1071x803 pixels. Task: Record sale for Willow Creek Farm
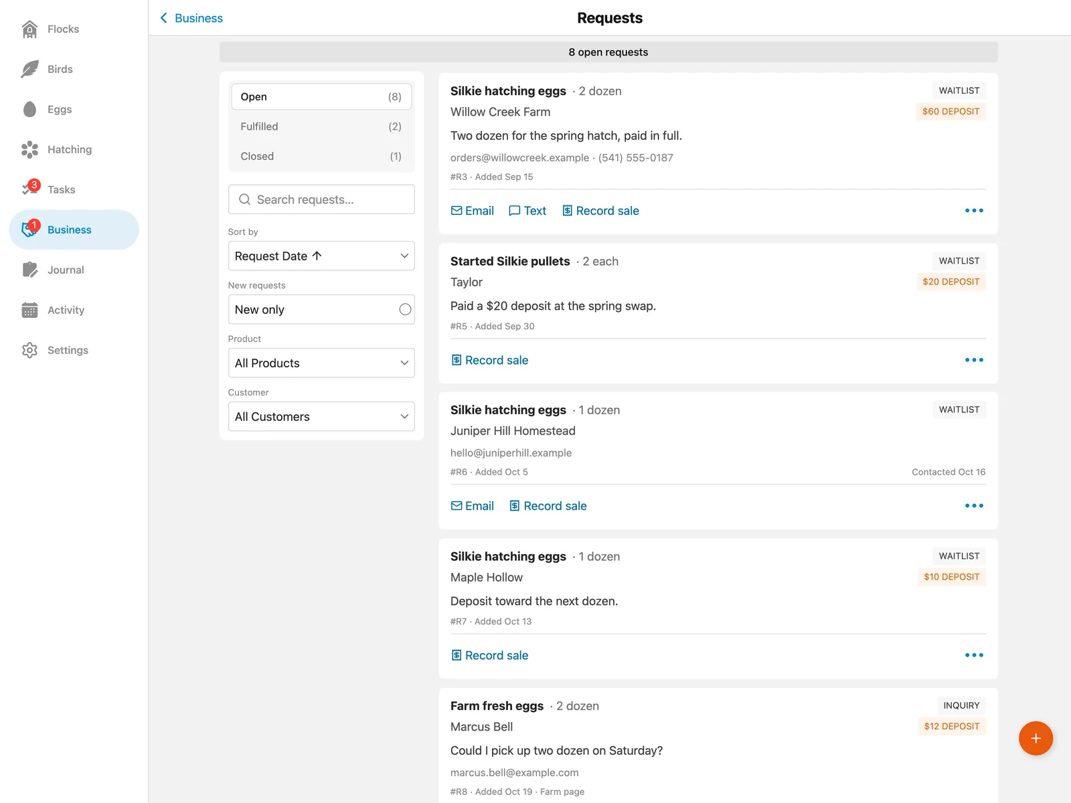pyautogui.click(x=600, y=211)
